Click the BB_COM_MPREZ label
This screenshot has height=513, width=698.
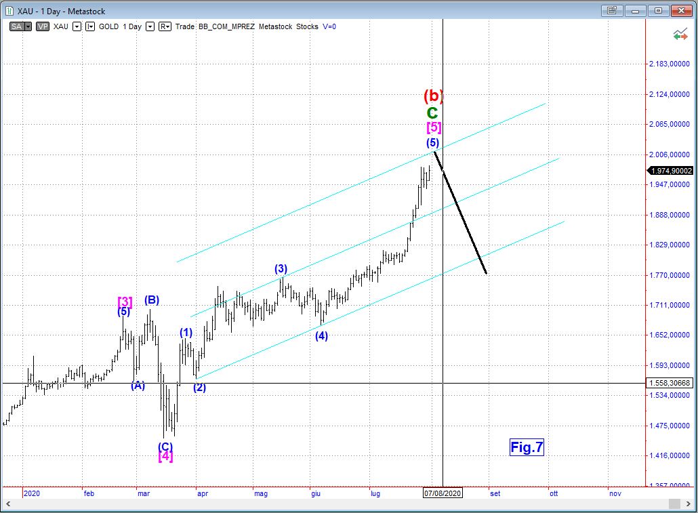(226, 26)
